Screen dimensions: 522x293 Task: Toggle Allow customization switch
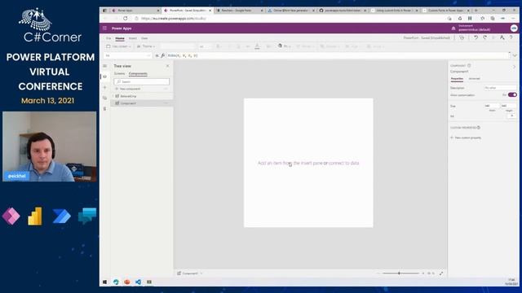[x=512, y=95]
